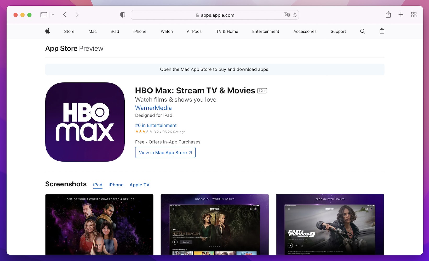Open the WarnerMedia developer link
This screenshot has height=261, width=429.
153,108
